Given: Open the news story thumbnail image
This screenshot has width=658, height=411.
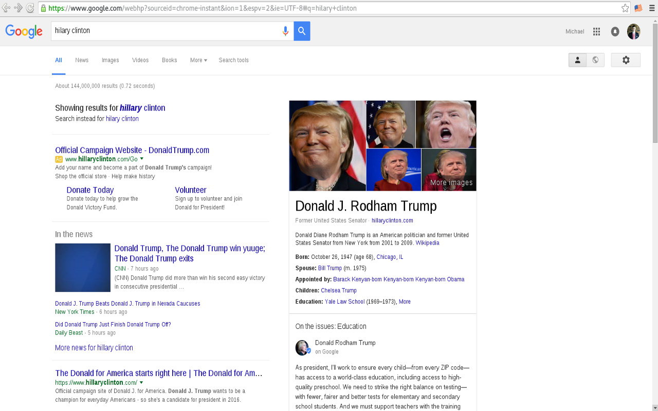Looking at the screenshot, I should (x=83, y=268).
